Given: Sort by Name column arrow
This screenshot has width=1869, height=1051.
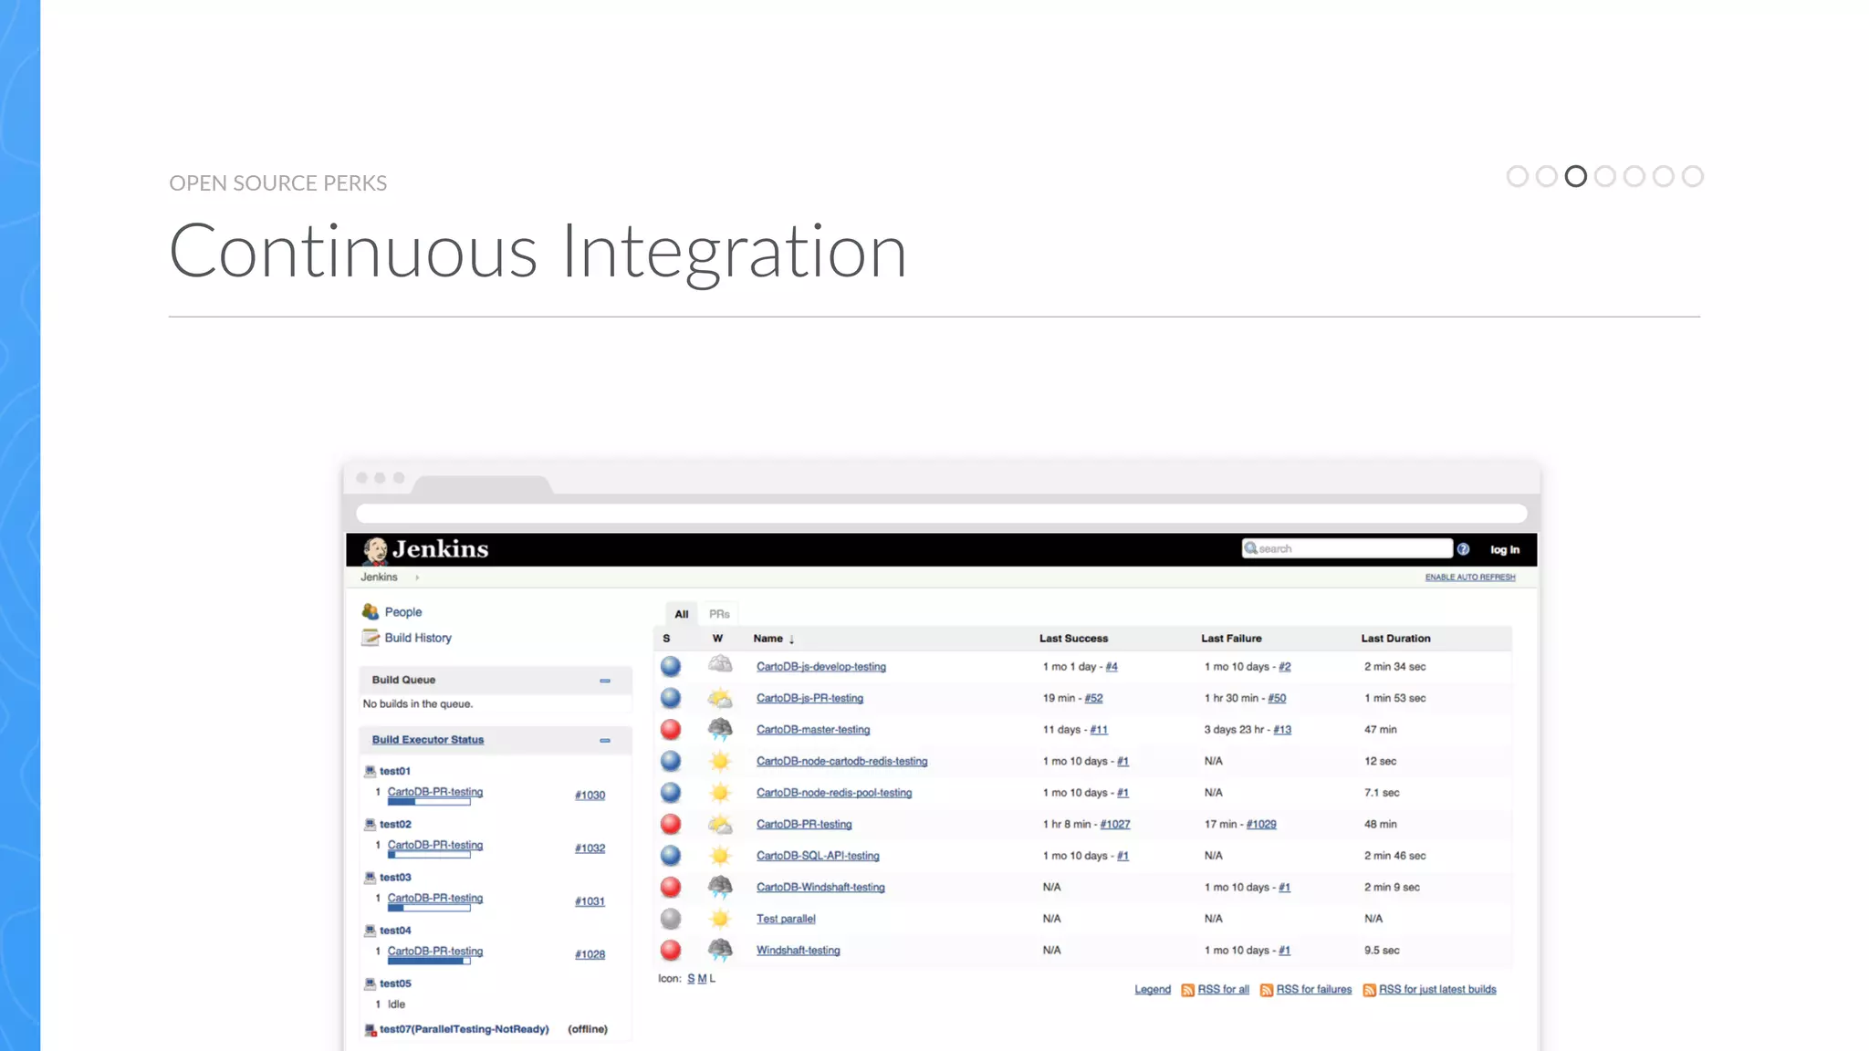Looking at the screenshot, I should pos(791,640).
